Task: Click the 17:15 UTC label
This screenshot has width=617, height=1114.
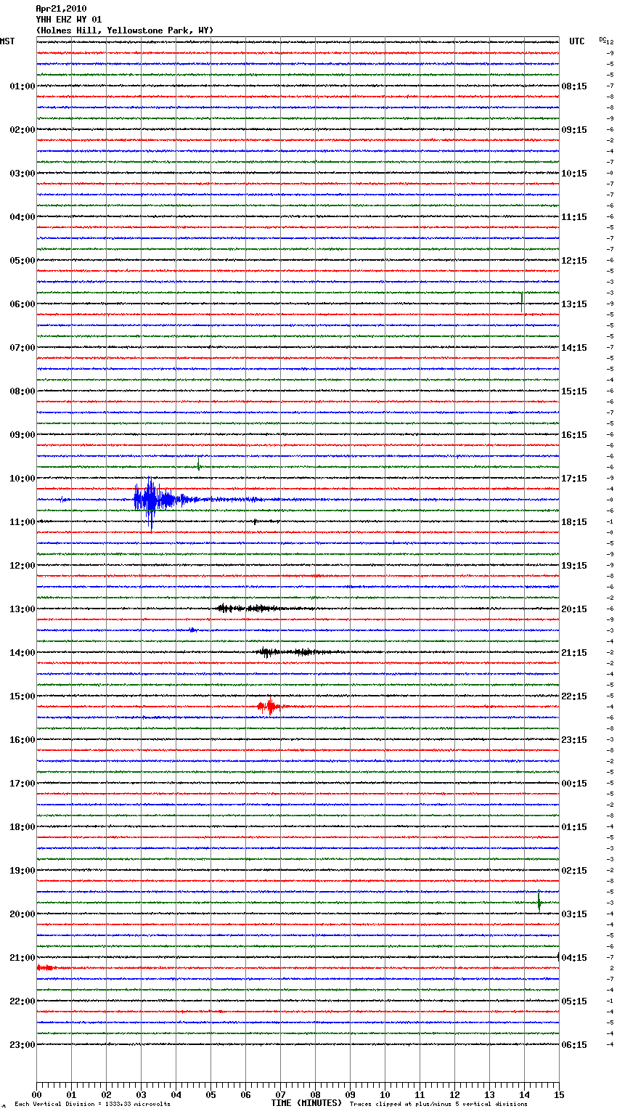Action: pos(574,479)
